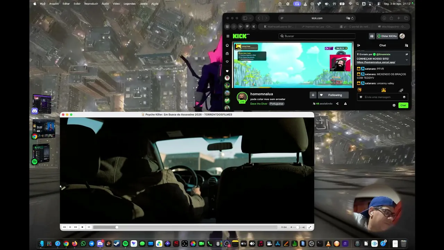This screenshot has height=250, width=444.
Task: Stop VLC playback
Action: [x=82, y=227]
